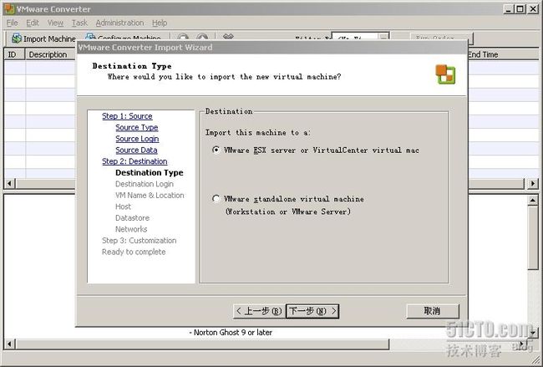Go to Step 2: Destination link

click(134, 161)
